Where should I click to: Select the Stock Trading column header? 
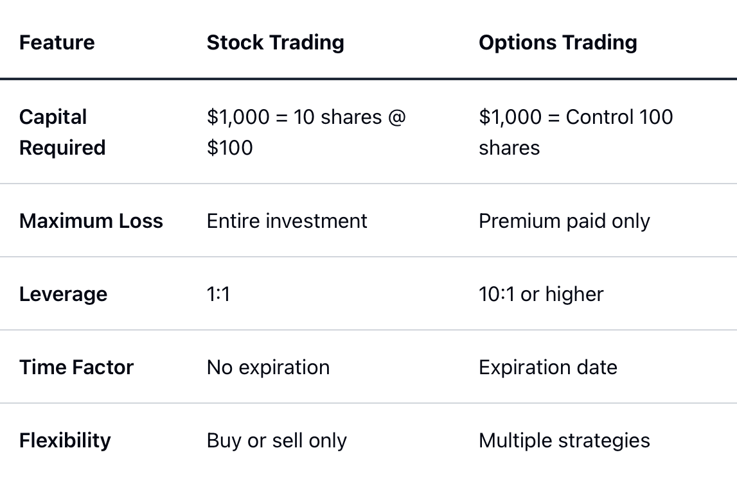click(x=276, y=42)
